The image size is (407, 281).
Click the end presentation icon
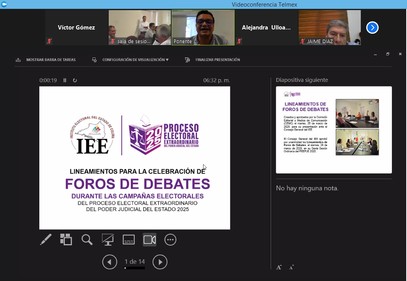(187, 60)
